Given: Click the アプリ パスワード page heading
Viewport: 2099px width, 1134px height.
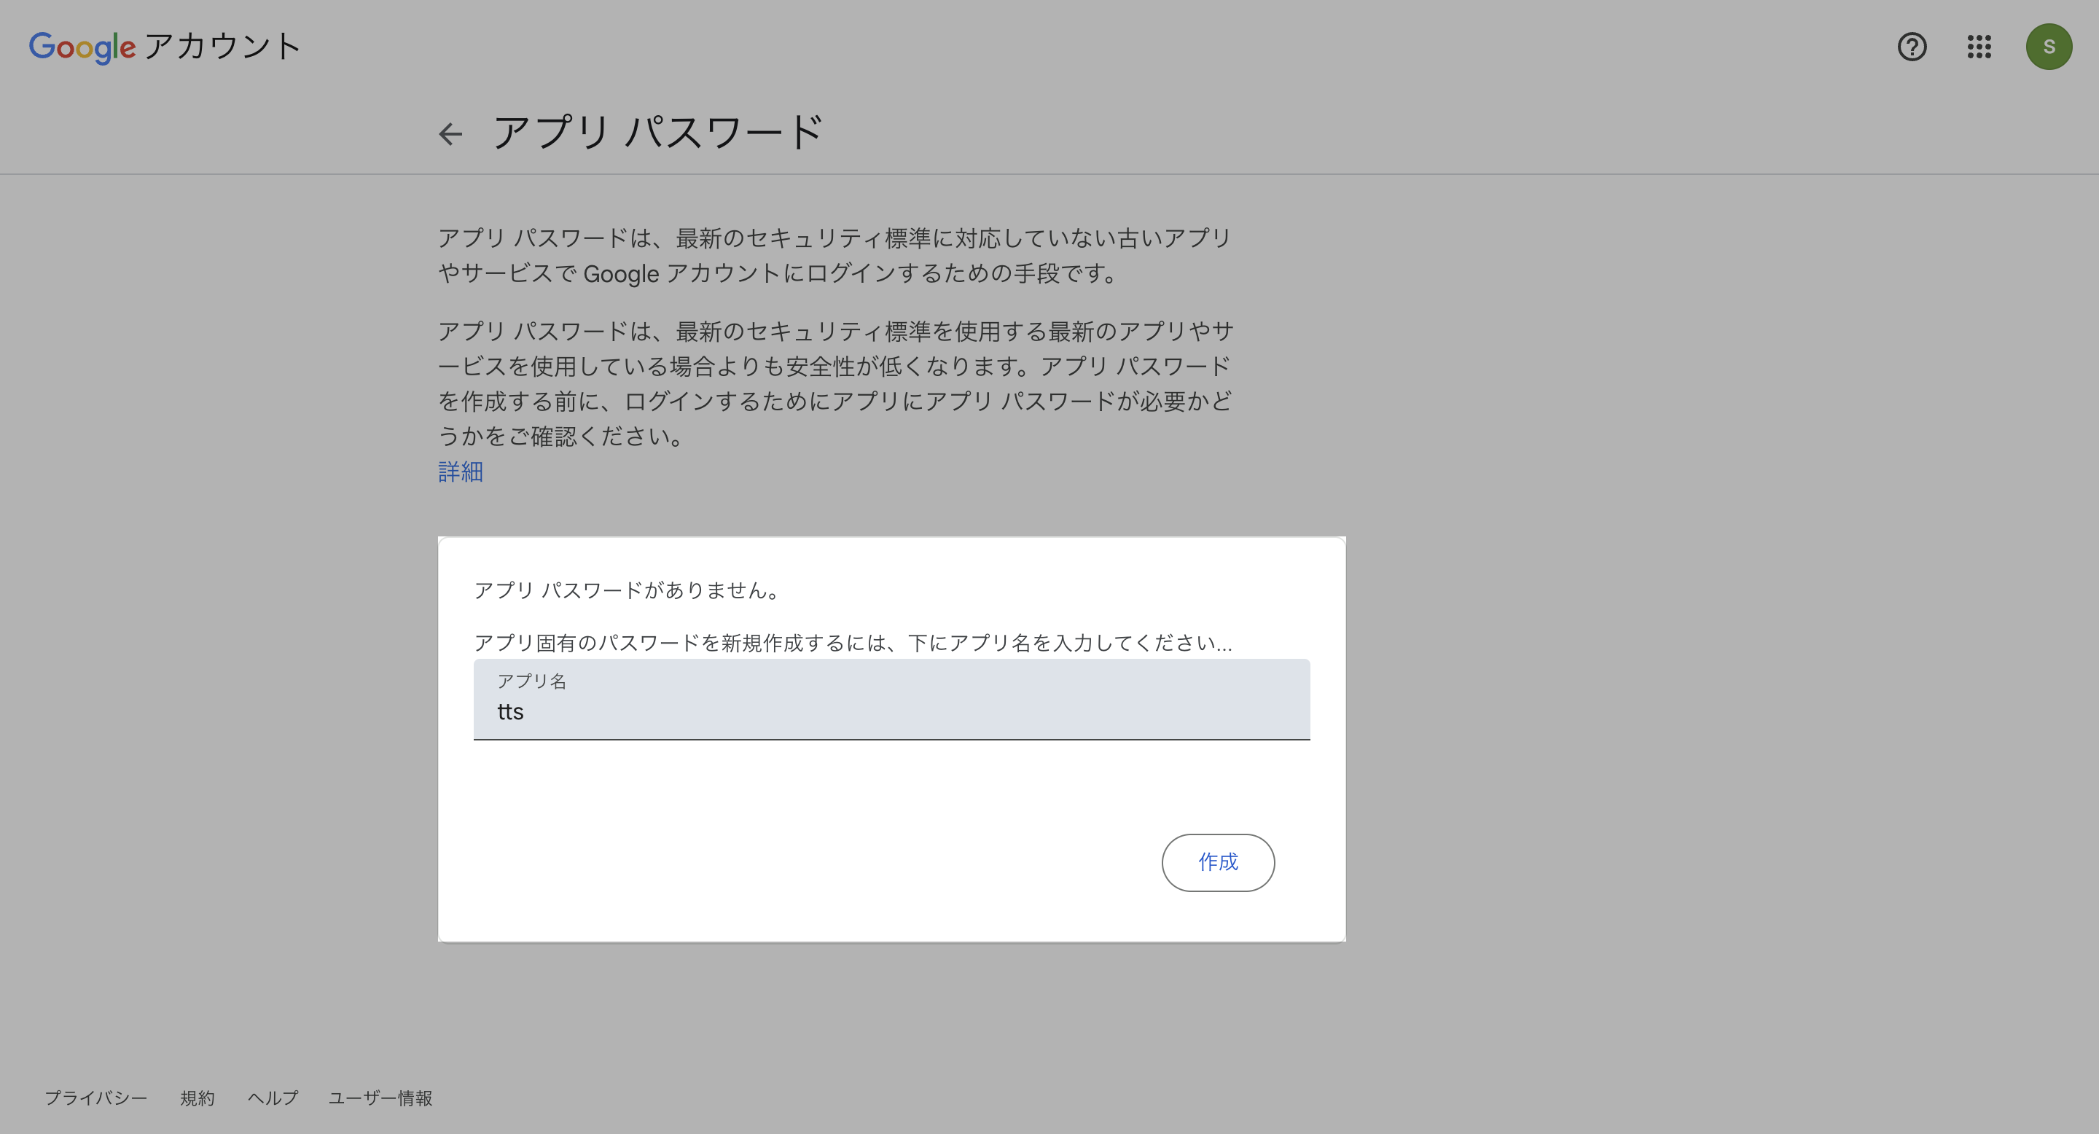Looking at the screenshot, I should 658,133.
